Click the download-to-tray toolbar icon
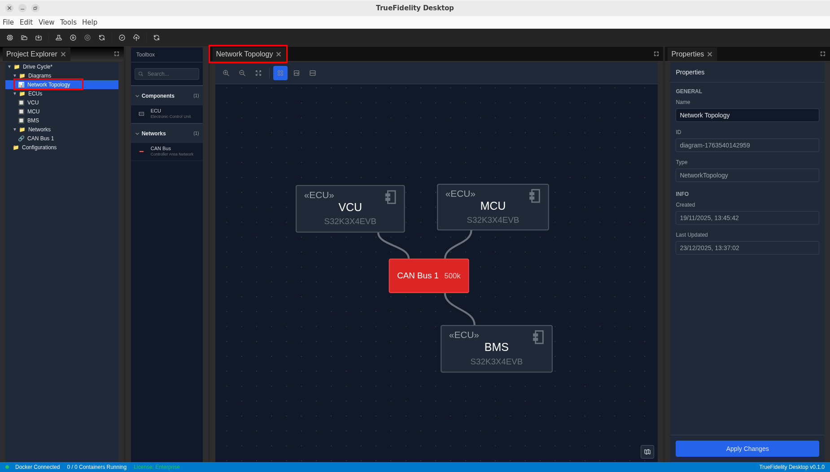Image resolution: width=830 pixels, height=472 pixels. (39, 38)
